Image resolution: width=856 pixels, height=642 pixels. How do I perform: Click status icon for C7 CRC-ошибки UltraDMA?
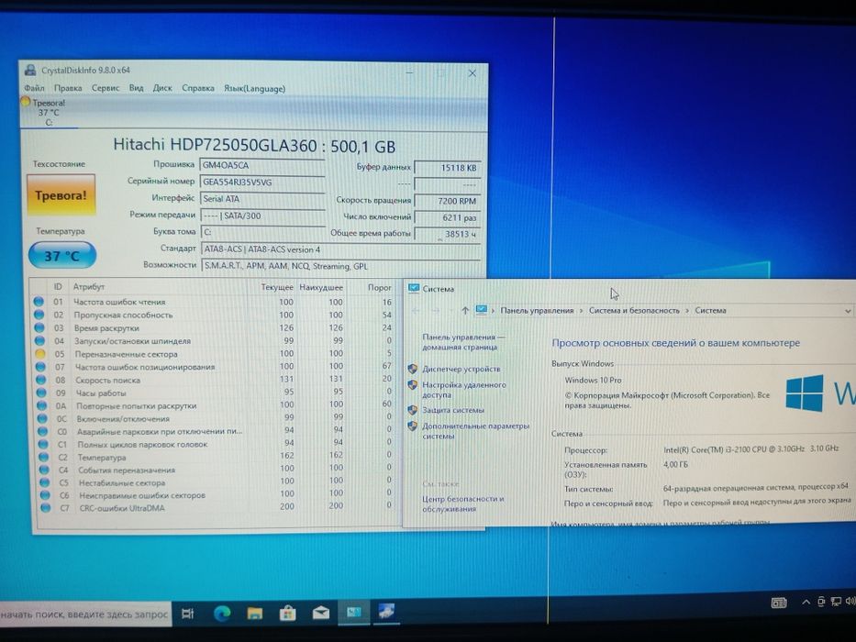click(x=46, y=508)
